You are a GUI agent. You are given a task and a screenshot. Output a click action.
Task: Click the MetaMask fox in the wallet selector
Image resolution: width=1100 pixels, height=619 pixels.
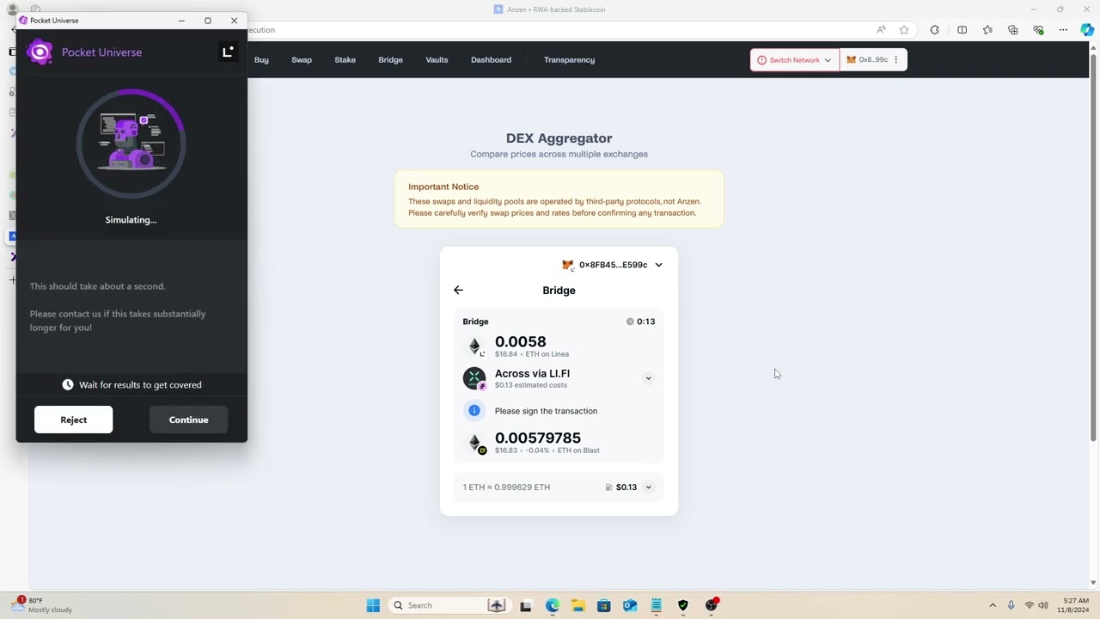[x=567, y=265]
